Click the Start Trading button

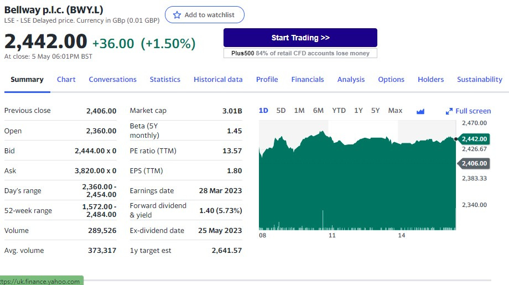[300, 38]
